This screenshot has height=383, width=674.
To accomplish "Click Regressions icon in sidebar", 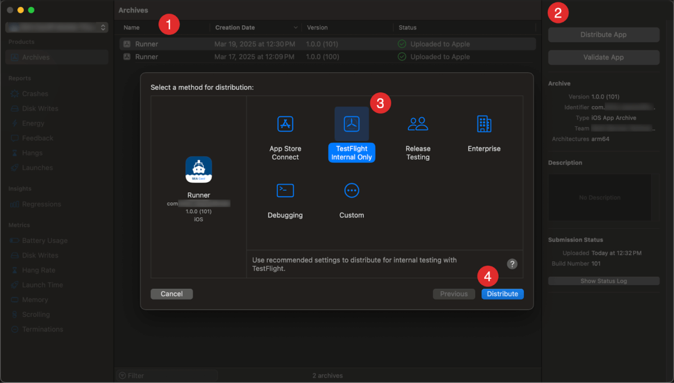I will click(15, 204).
